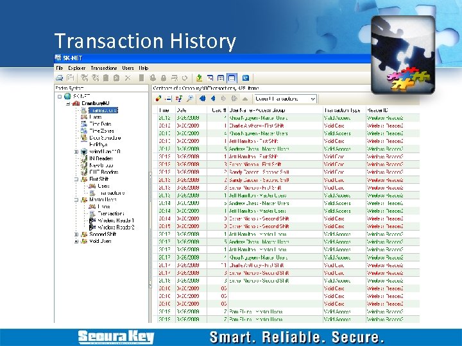Select Transactions under First Shift
Screen dimensions: 462x346
tap(111, 193)
